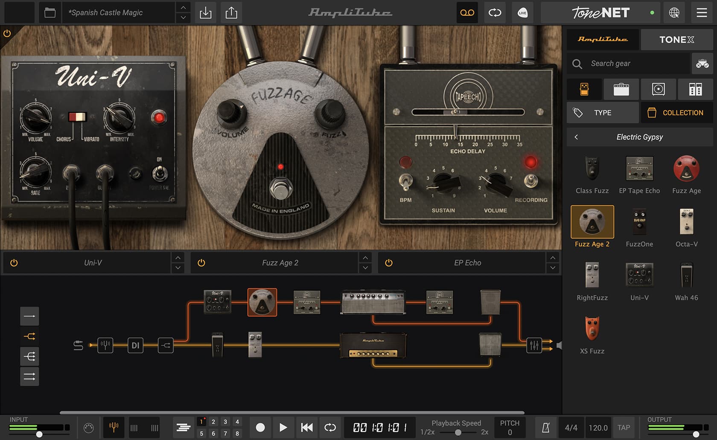Toggle power for the Fuzz Age 2 slot
The height and width of the screenshot is (440, 717).
pyautogui.click(x=201, y=263)
